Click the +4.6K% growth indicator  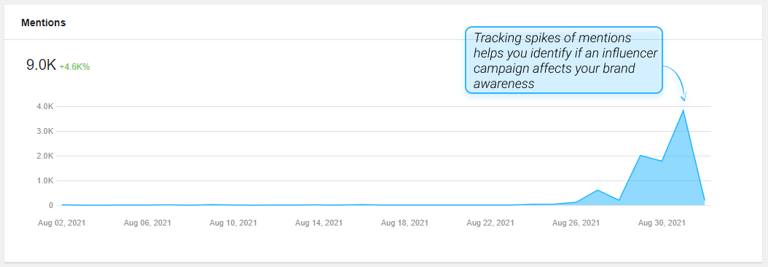point(74,67)
